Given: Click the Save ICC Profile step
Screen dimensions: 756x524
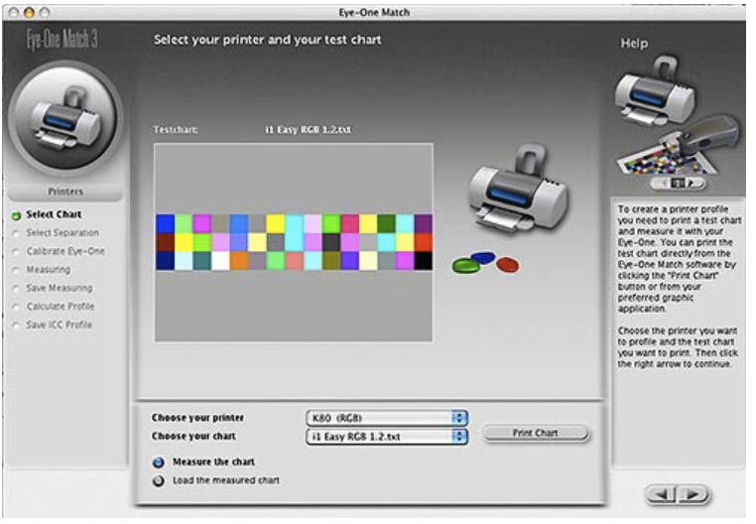Looking at the screenshot, I should coord(59,325).
